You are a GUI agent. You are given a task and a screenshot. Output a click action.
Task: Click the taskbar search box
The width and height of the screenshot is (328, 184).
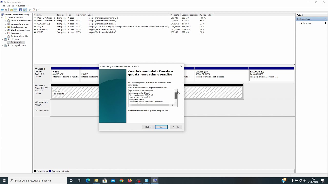(x=37, y=181)
